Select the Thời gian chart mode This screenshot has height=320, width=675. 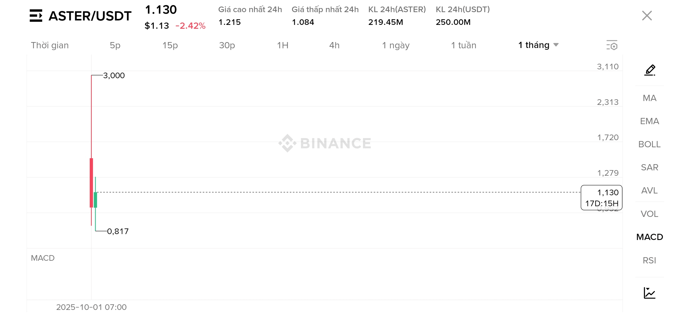click(x=50, y=45)
